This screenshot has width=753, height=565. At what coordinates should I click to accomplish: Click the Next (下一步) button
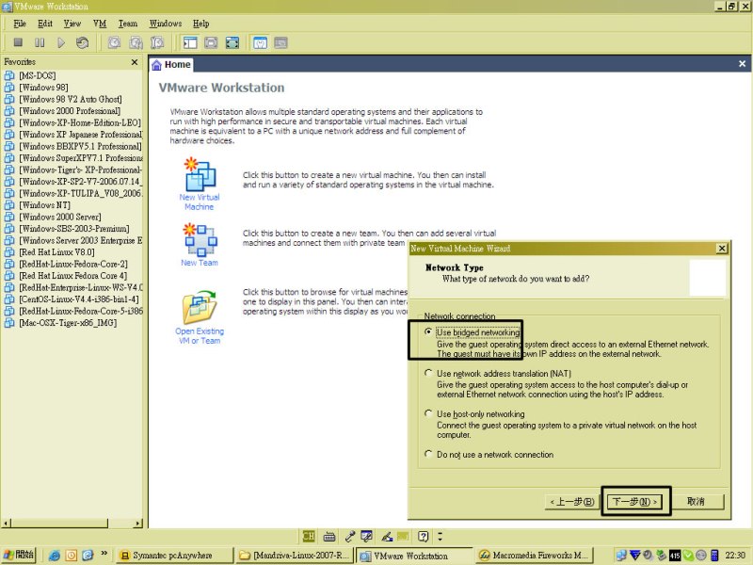coord(634,501)
